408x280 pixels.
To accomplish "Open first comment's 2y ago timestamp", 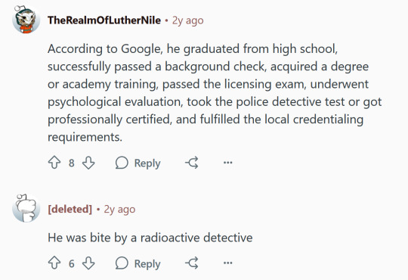I will click(x=187, y=20).
